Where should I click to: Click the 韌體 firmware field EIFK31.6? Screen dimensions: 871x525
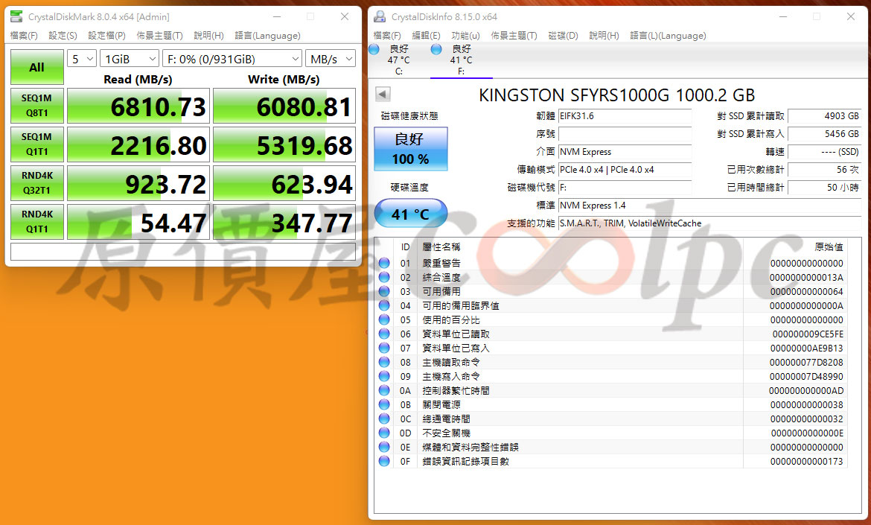click(x=625, y=116)
